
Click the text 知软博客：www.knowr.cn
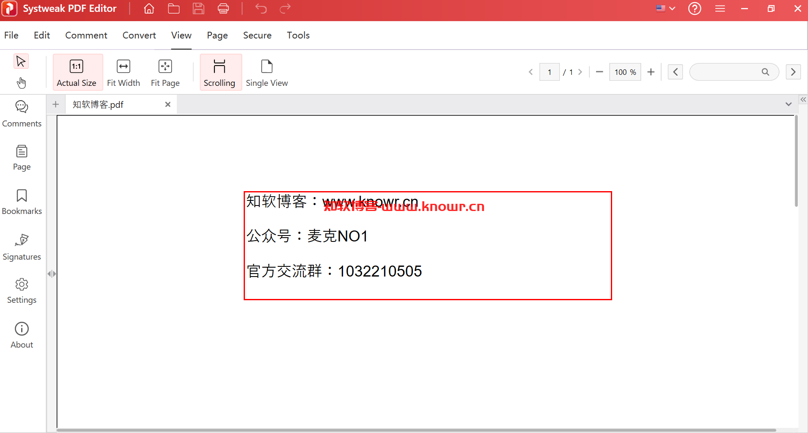[332, 201]
